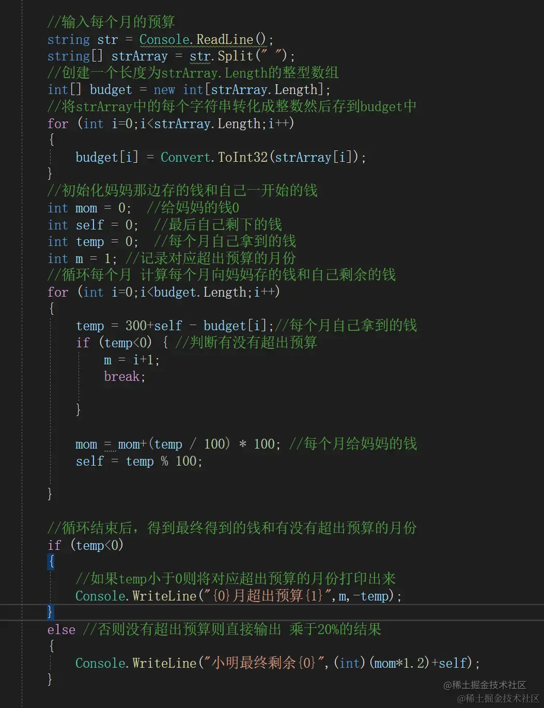Click the 'else' keyword

(x=61, y=629)
